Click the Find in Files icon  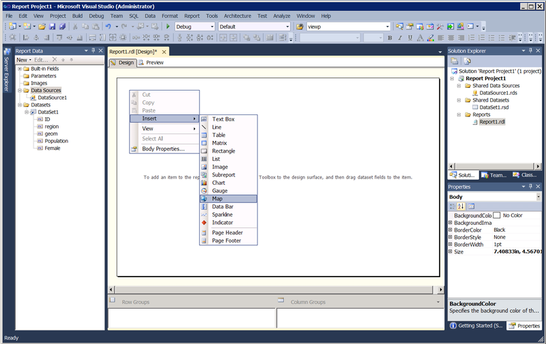pyautogui.click(x=300, y=27)
